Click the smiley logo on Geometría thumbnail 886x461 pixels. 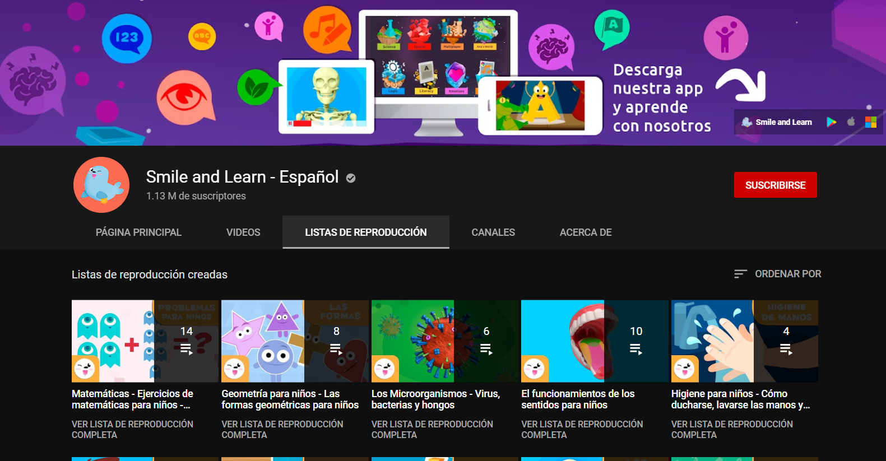click(235, 369)
